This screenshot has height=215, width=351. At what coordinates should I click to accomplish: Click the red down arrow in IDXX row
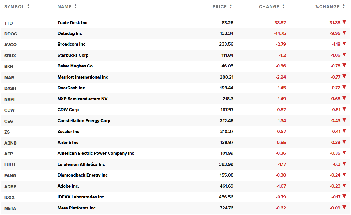(x=344, y=196)
